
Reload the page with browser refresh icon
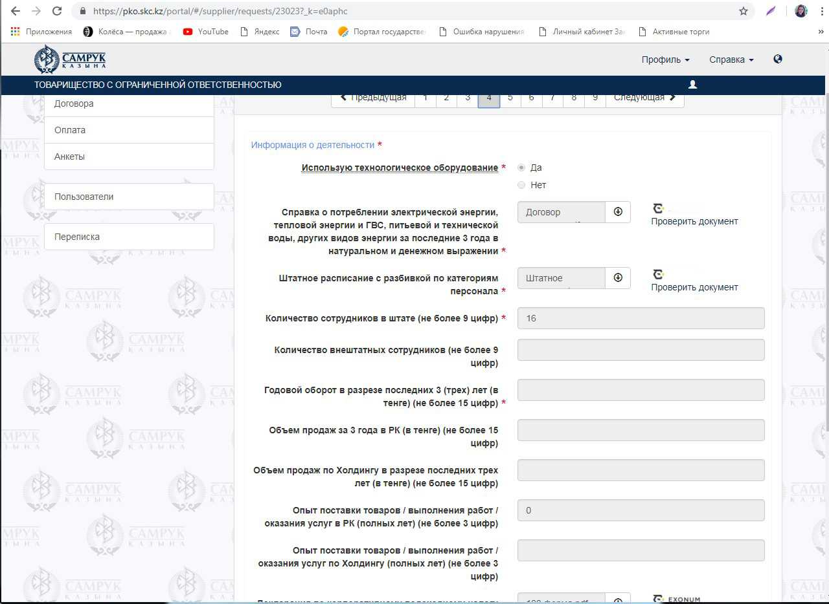tap(57, 11)
